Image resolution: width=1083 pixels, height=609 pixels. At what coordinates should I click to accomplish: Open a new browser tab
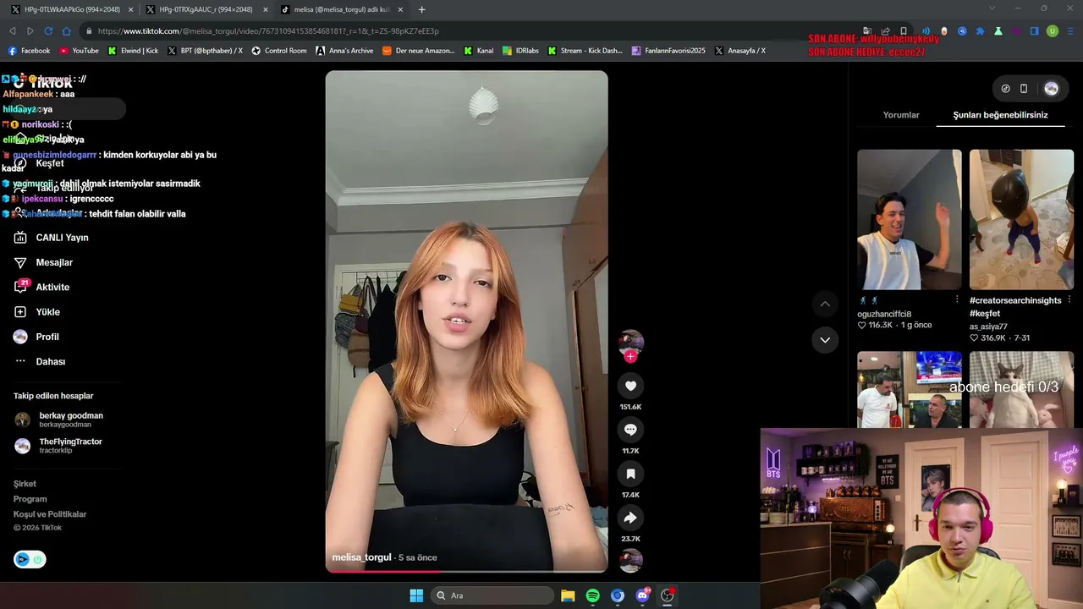pos(421,9)
